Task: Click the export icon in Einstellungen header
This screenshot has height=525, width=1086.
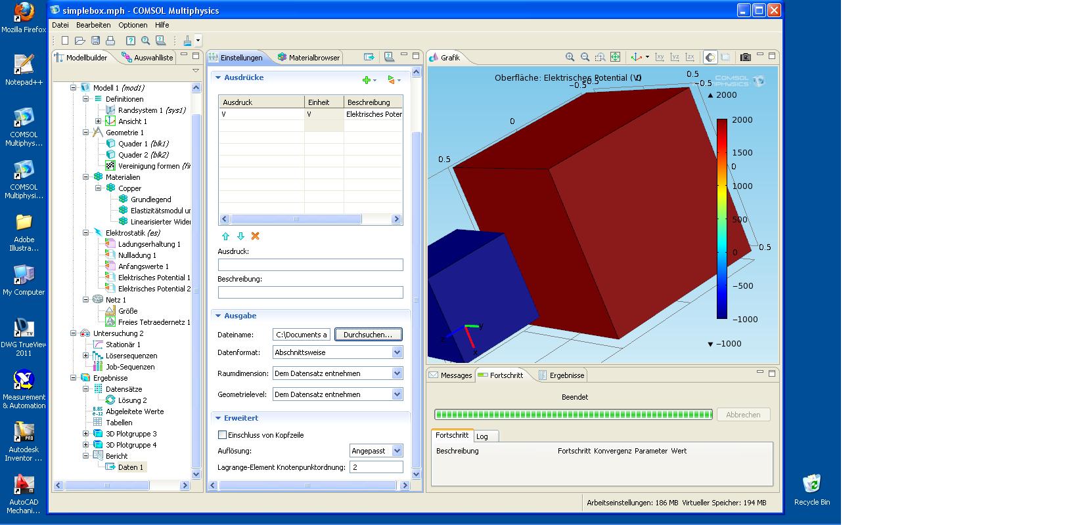Action: tap(369, 57)
